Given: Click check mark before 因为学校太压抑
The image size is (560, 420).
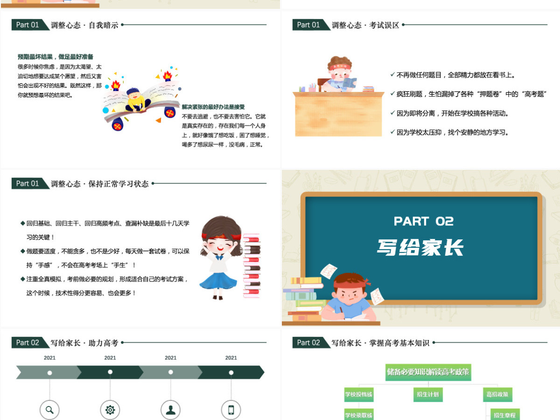Looking at the screenshot, I should tap(392, 132).
